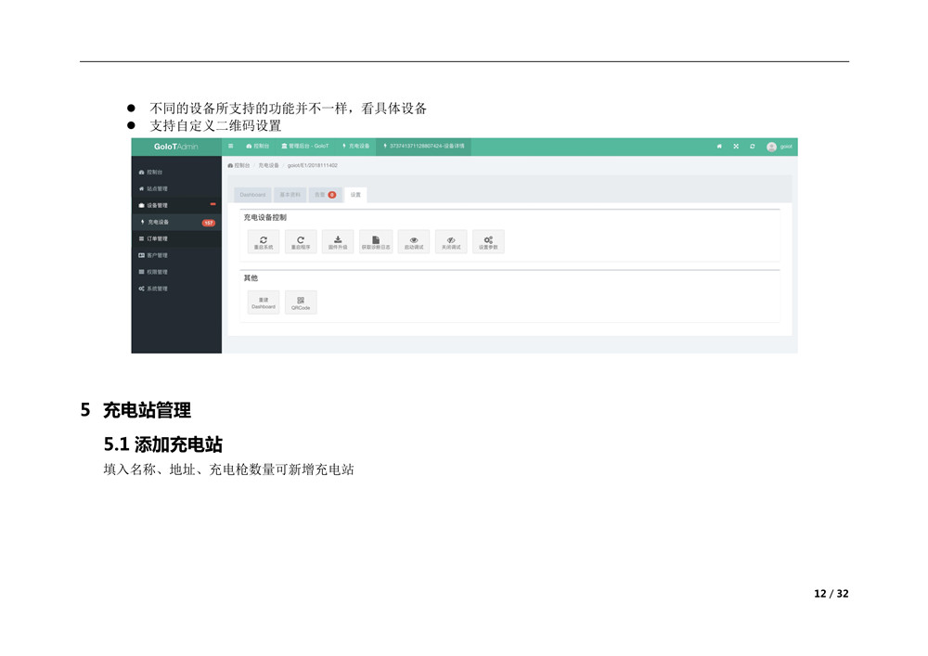Image resolution: width=928 pixels, height=656 pixels.
Task: Click 获取诊断日志 document icon button
Action: pos(376,241)
